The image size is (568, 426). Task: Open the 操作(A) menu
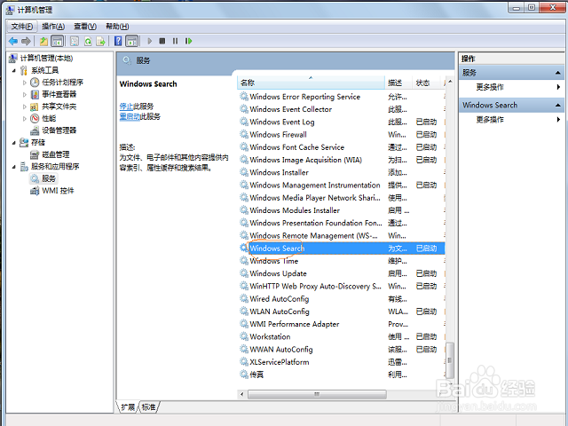[x=53, y=27]
